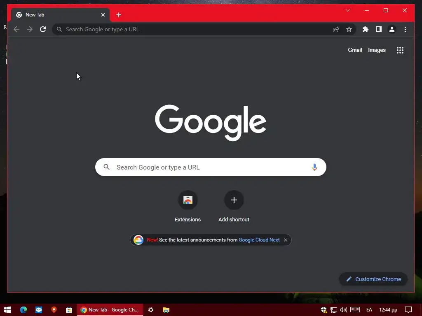Reload the current page
The image size is (422, 316).
[x=43, y=29]
